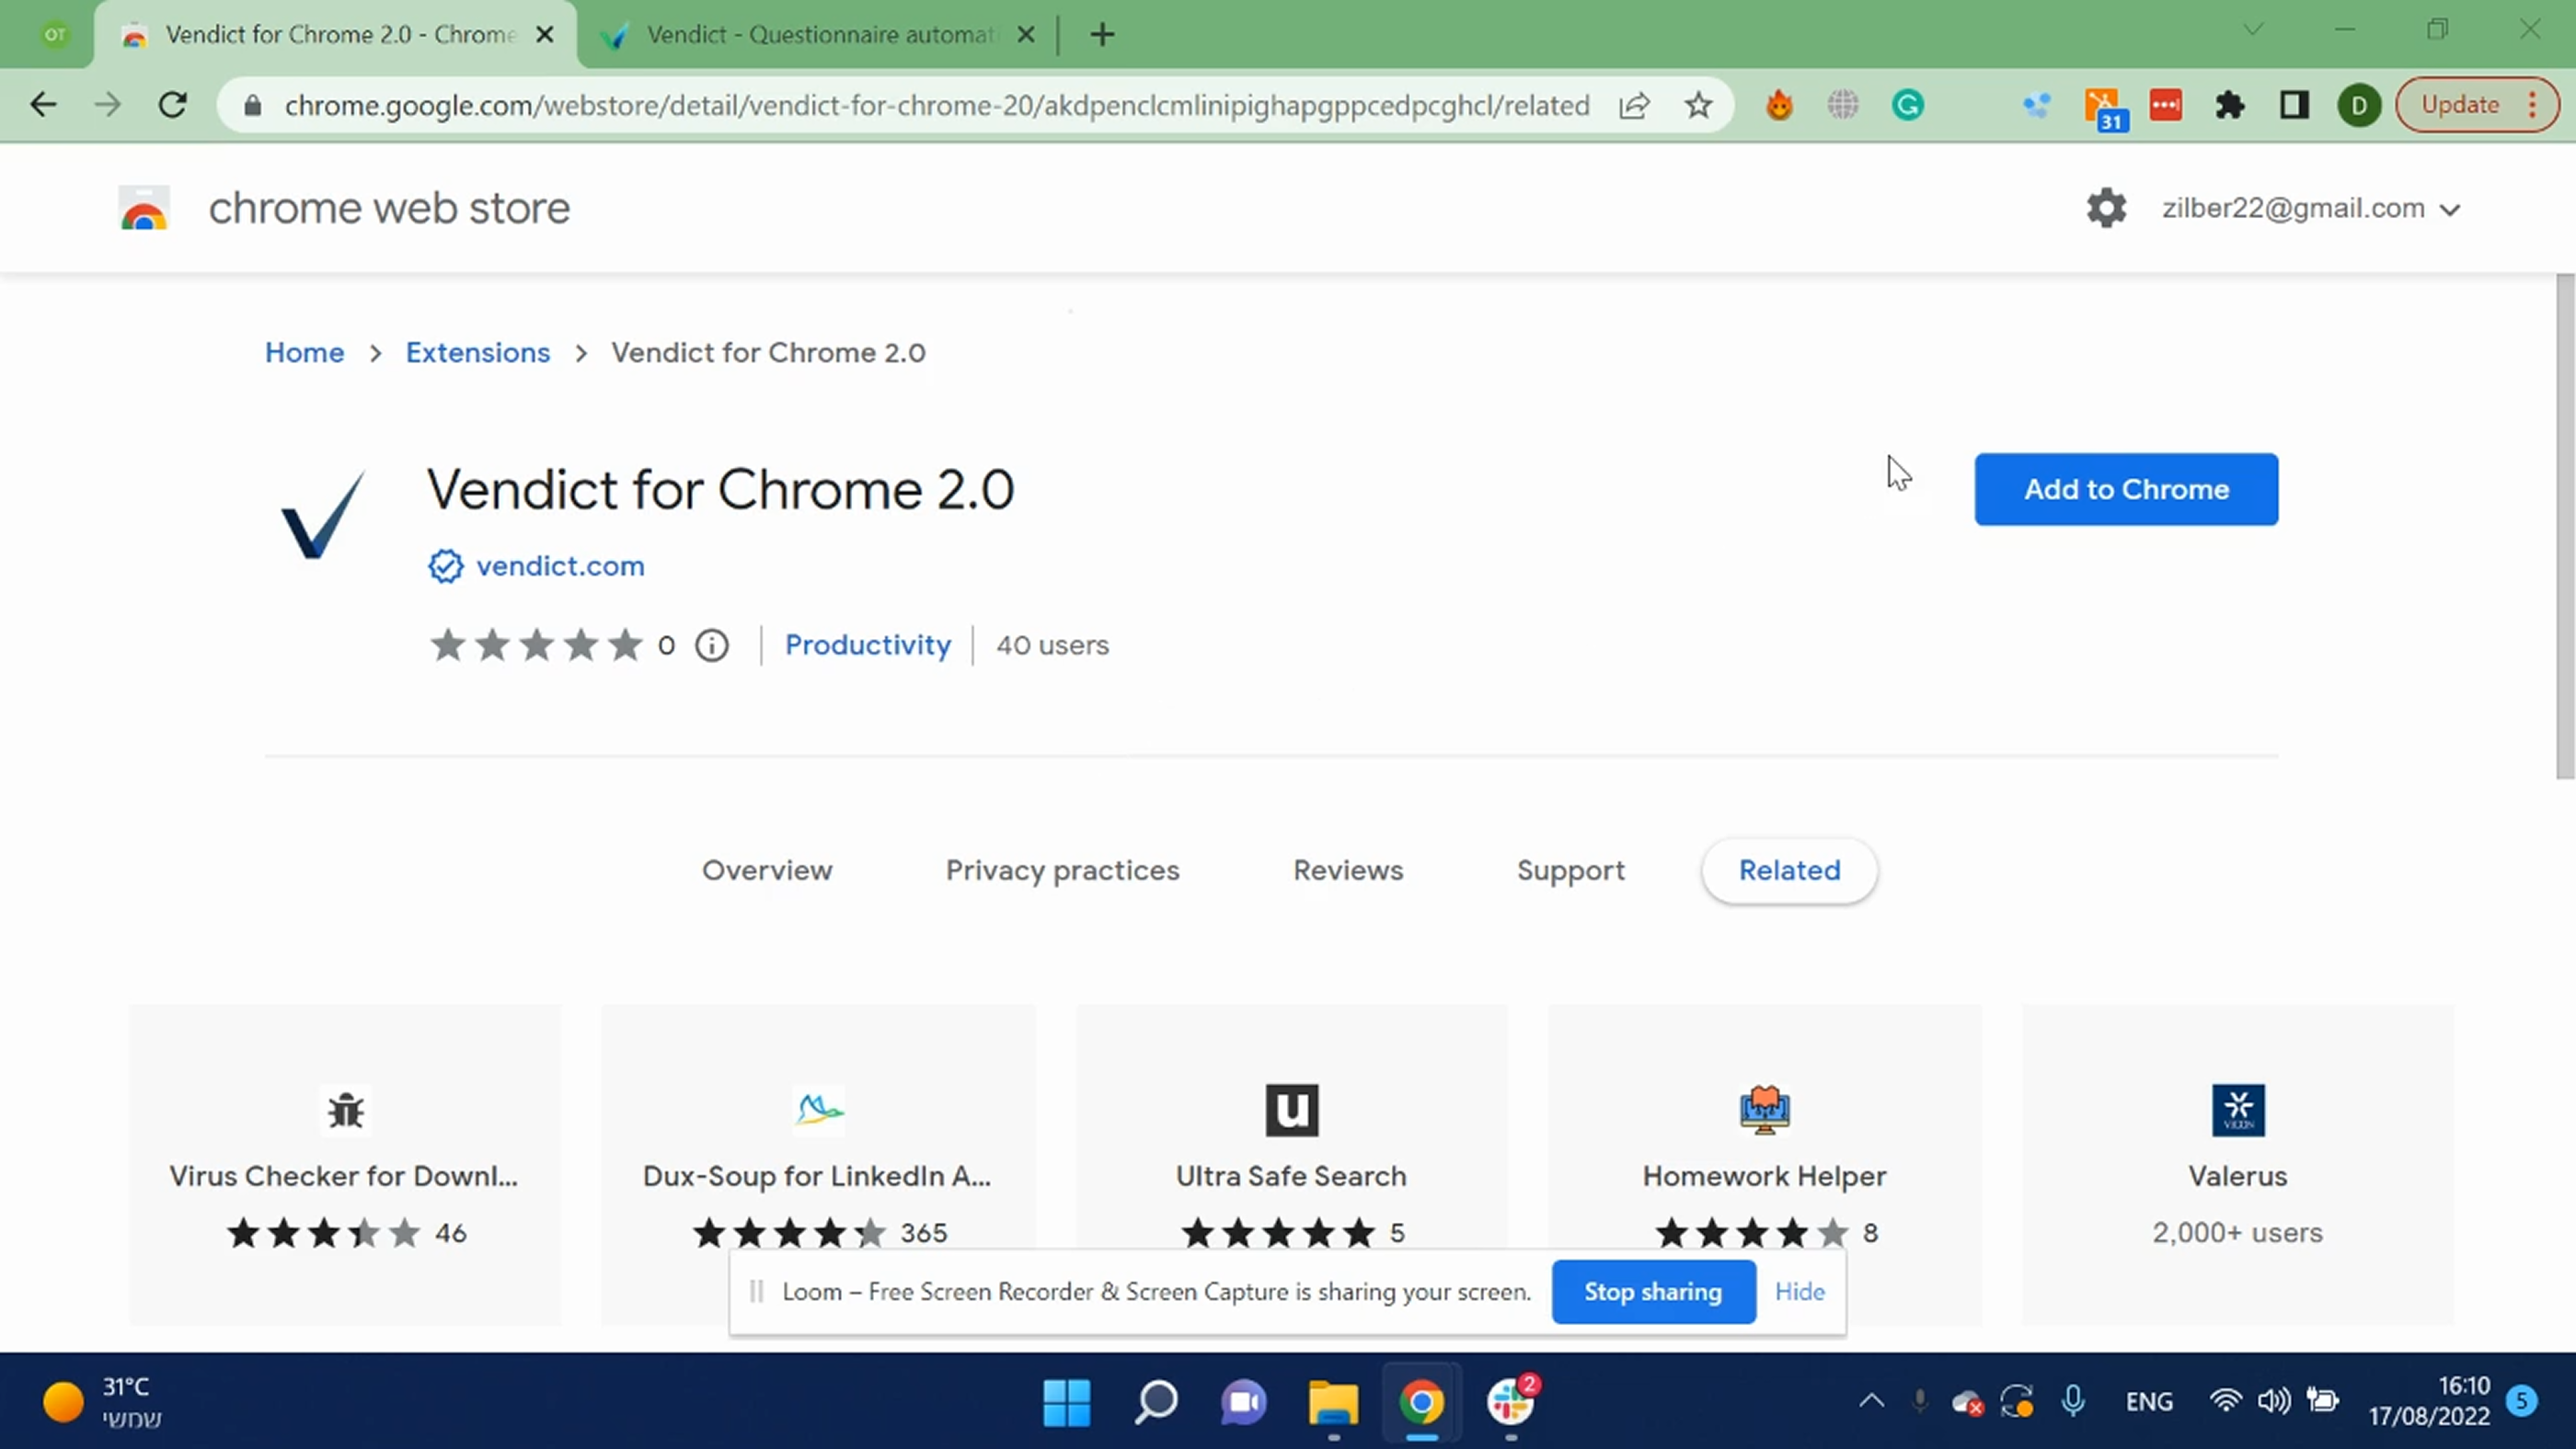Click the page reload icon
Image resolution: width=2576 pixels, height=1449 pixels.
pos(172,105)
